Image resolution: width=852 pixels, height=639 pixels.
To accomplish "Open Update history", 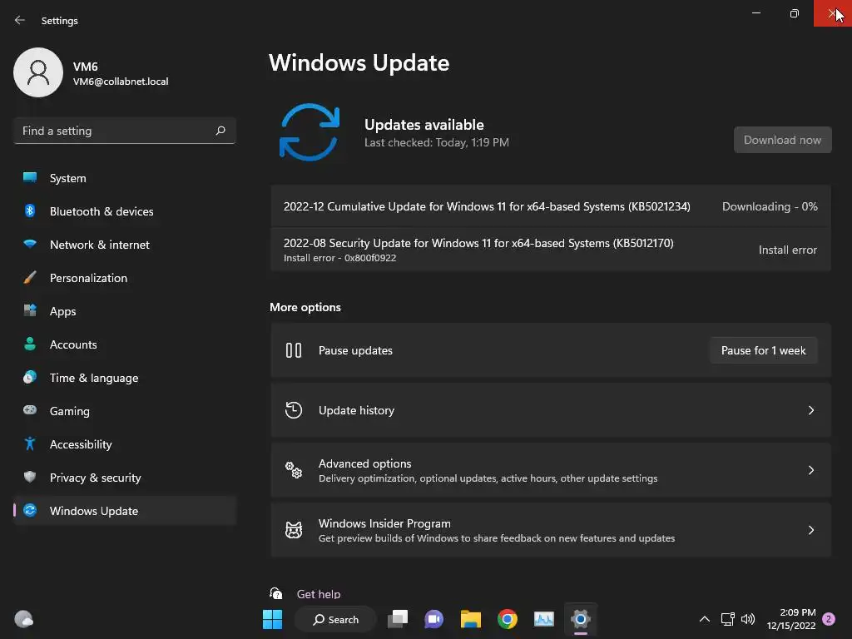I will (x=551, y=410).
